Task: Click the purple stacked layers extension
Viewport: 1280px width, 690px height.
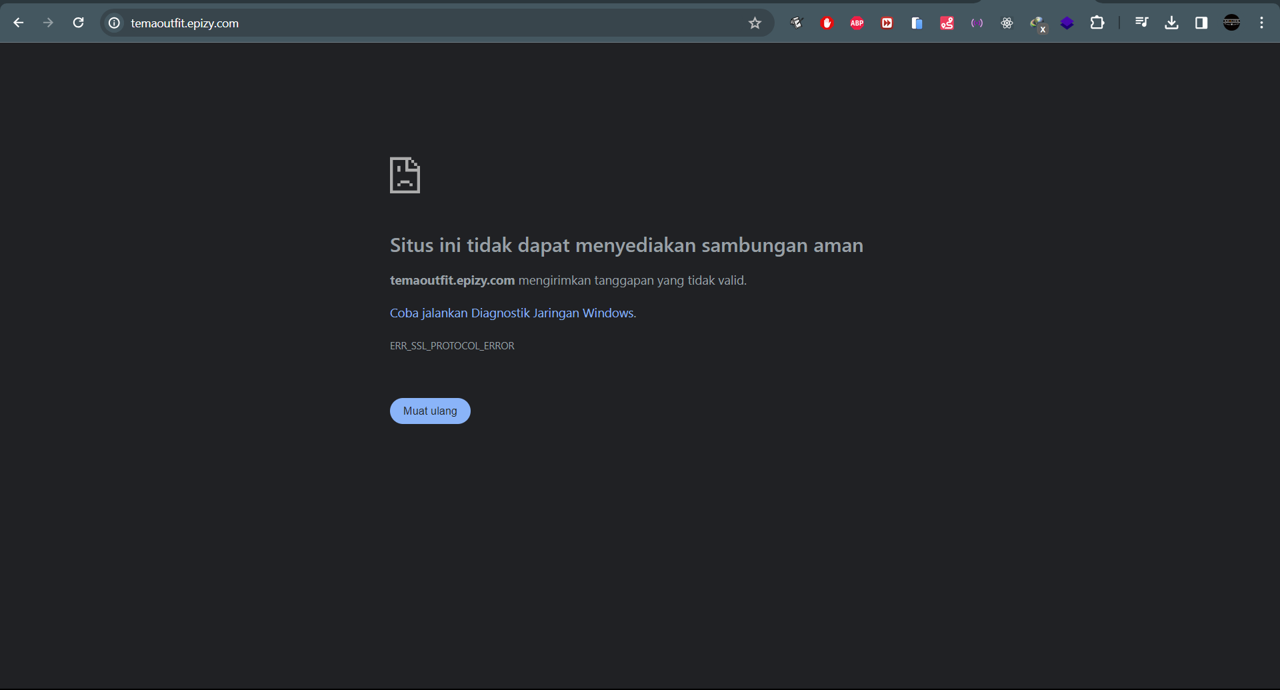Action: (1067, 23)
